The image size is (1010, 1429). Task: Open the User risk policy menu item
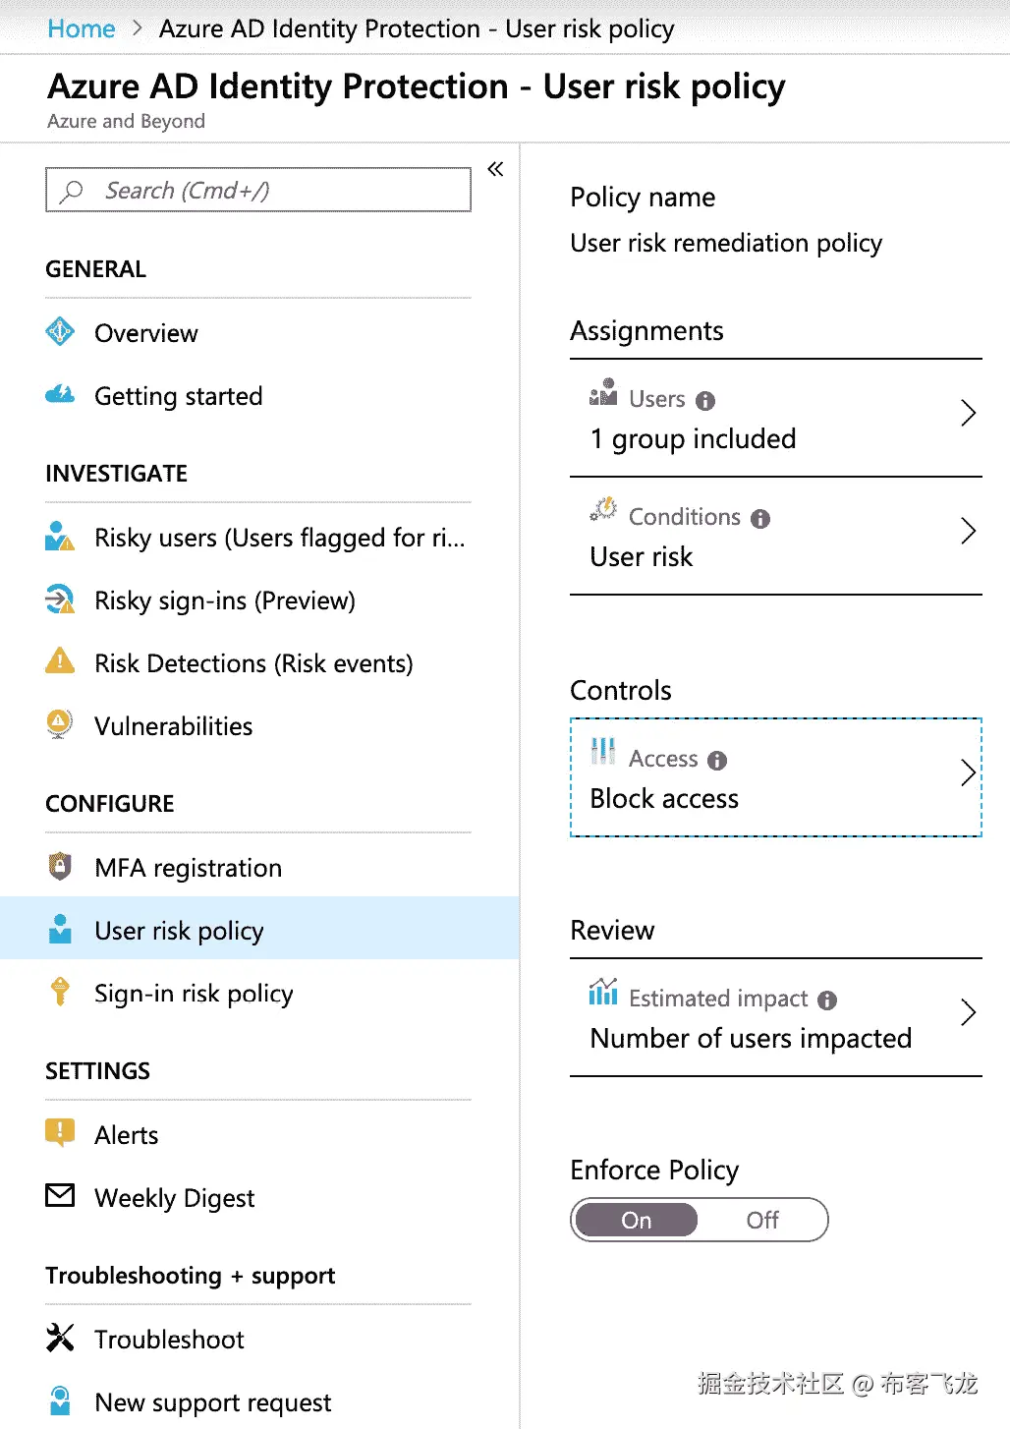[179, 931]
